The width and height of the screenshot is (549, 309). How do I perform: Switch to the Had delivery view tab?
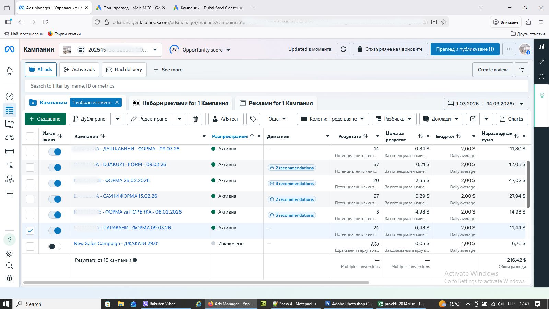124,70
